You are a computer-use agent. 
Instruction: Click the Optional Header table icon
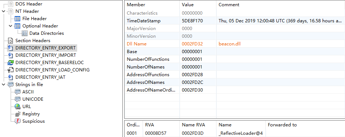(x=17, y=26)
